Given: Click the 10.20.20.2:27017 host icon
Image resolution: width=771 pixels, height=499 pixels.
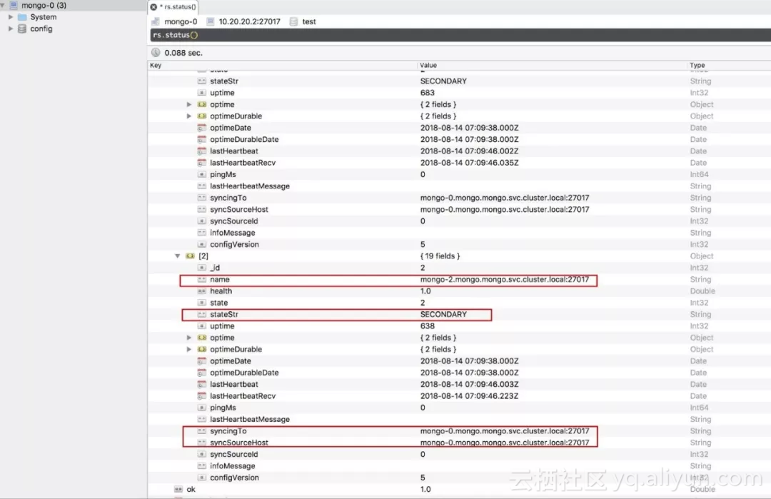Looking at the screenshot, I should [211, 21].
